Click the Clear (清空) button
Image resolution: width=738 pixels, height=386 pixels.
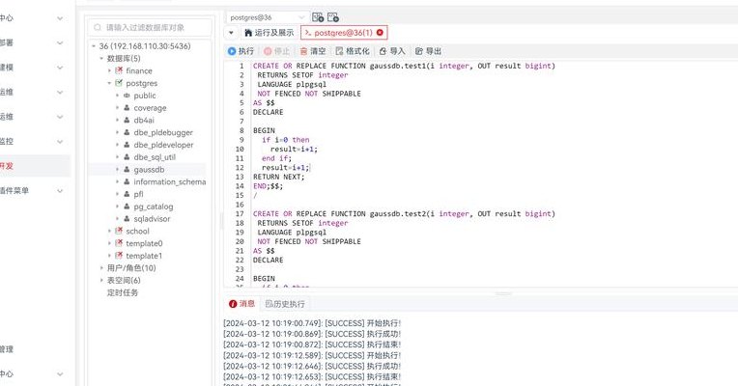click(x=313, y=51)
